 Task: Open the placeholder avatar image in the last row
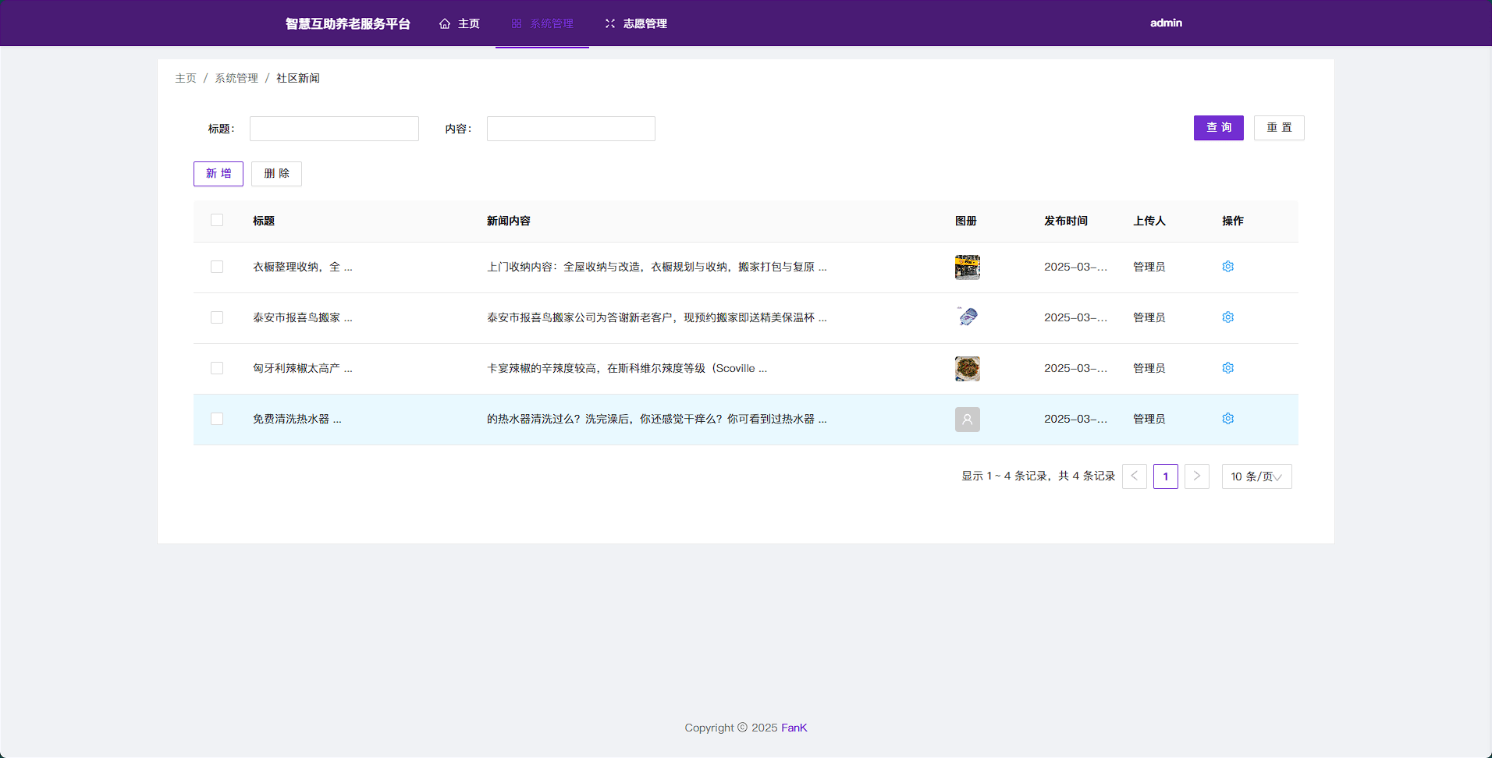(967, 420)
